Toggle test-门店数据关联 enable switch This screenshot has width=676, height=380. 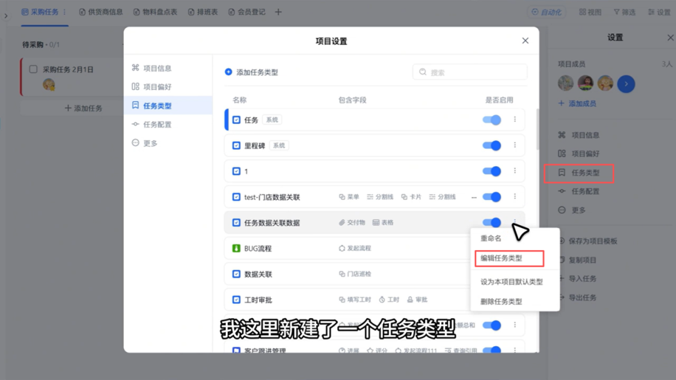[x=491, y=197]
